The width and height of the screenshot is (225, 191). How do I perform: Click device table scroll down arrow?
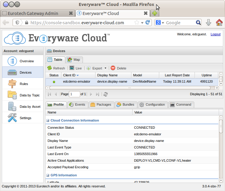coord(221,84)
